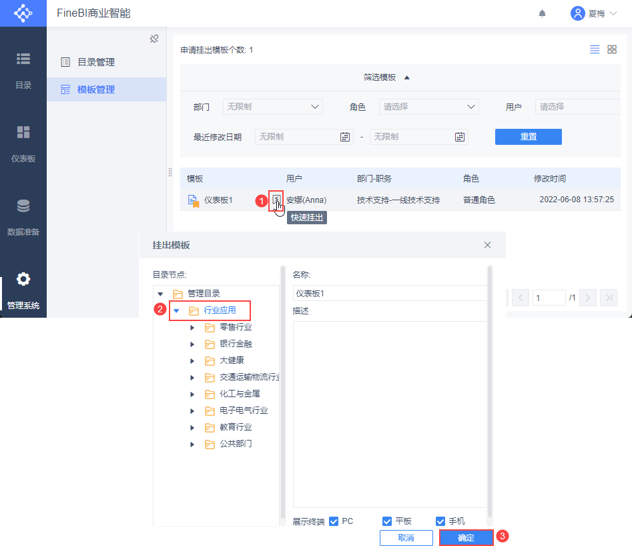Collapse the 管理目录 tree node
632x546 pixels.
[x=160, y=294]
